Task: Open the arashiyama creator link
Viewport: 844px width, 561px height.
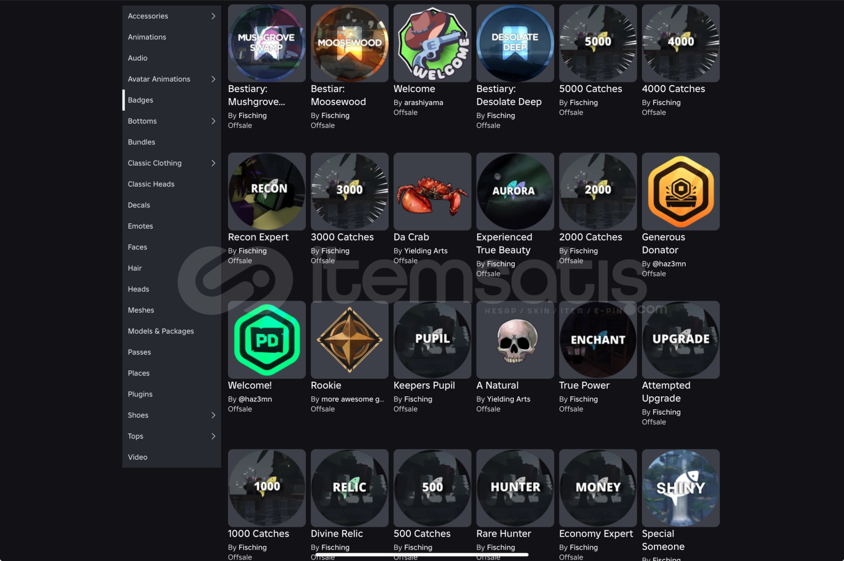Action: (424, 103)
